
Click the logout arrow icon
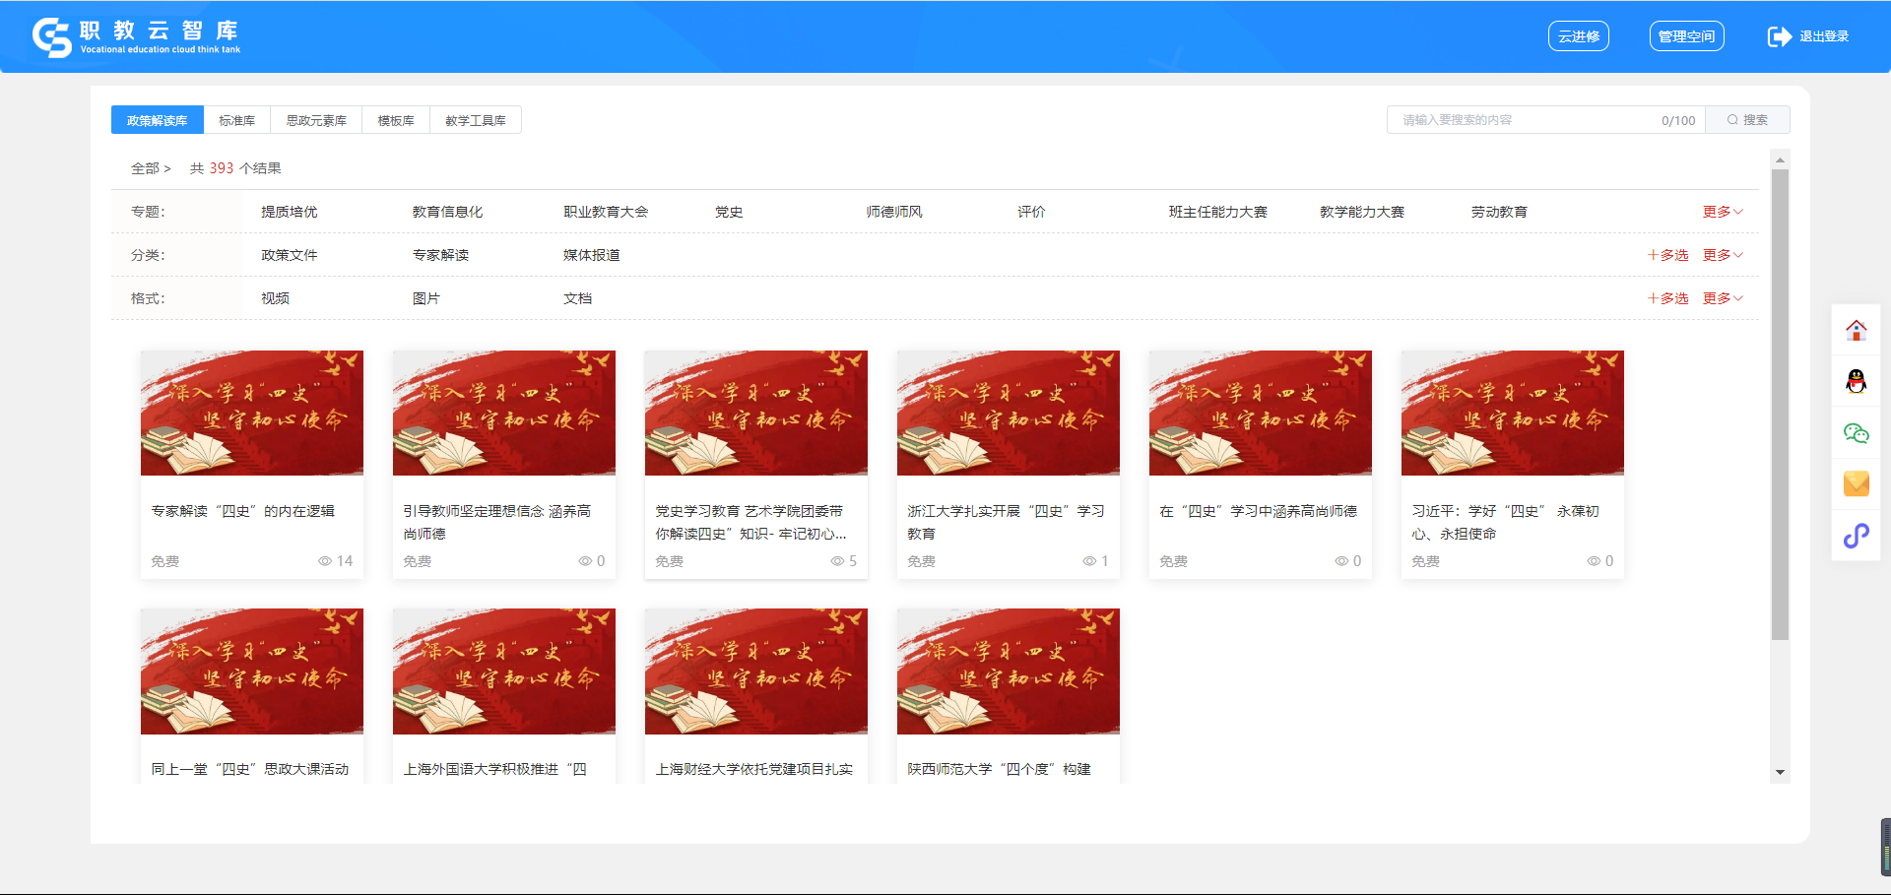(1779, 36)
